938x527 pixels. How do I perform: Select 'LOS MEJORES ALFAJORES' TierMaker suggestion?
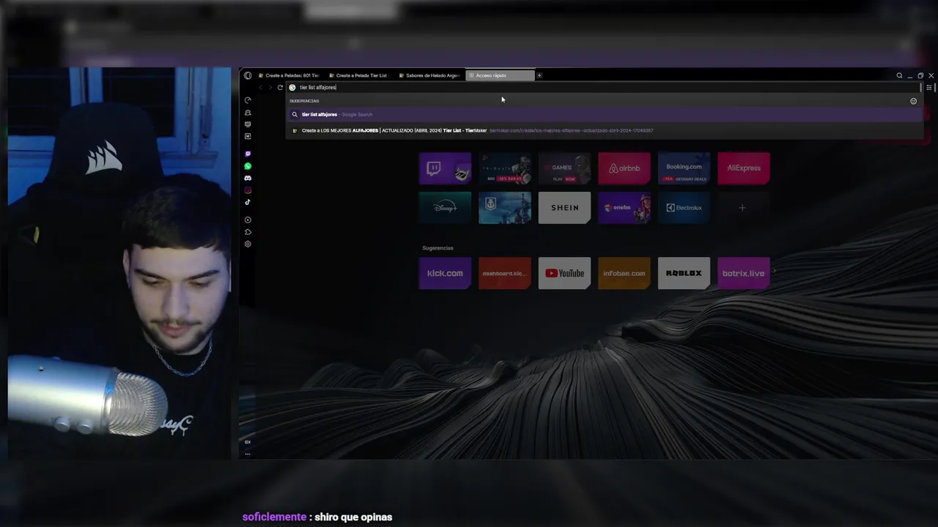605,130
